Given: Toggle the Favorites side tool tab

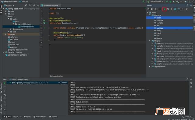Looking at the screenshot, I should (1, 109).
